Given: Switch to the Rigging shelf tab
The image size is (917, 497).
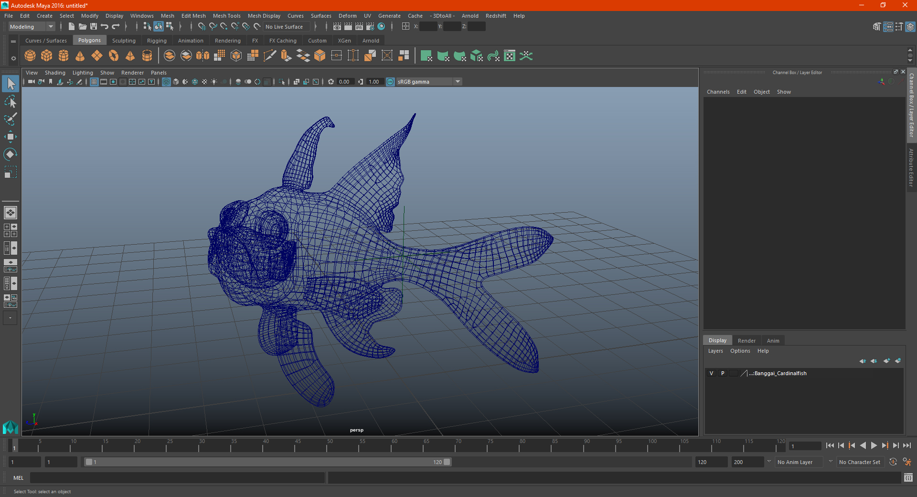Looking at the screenshot, I should click(x=157, y=41).
